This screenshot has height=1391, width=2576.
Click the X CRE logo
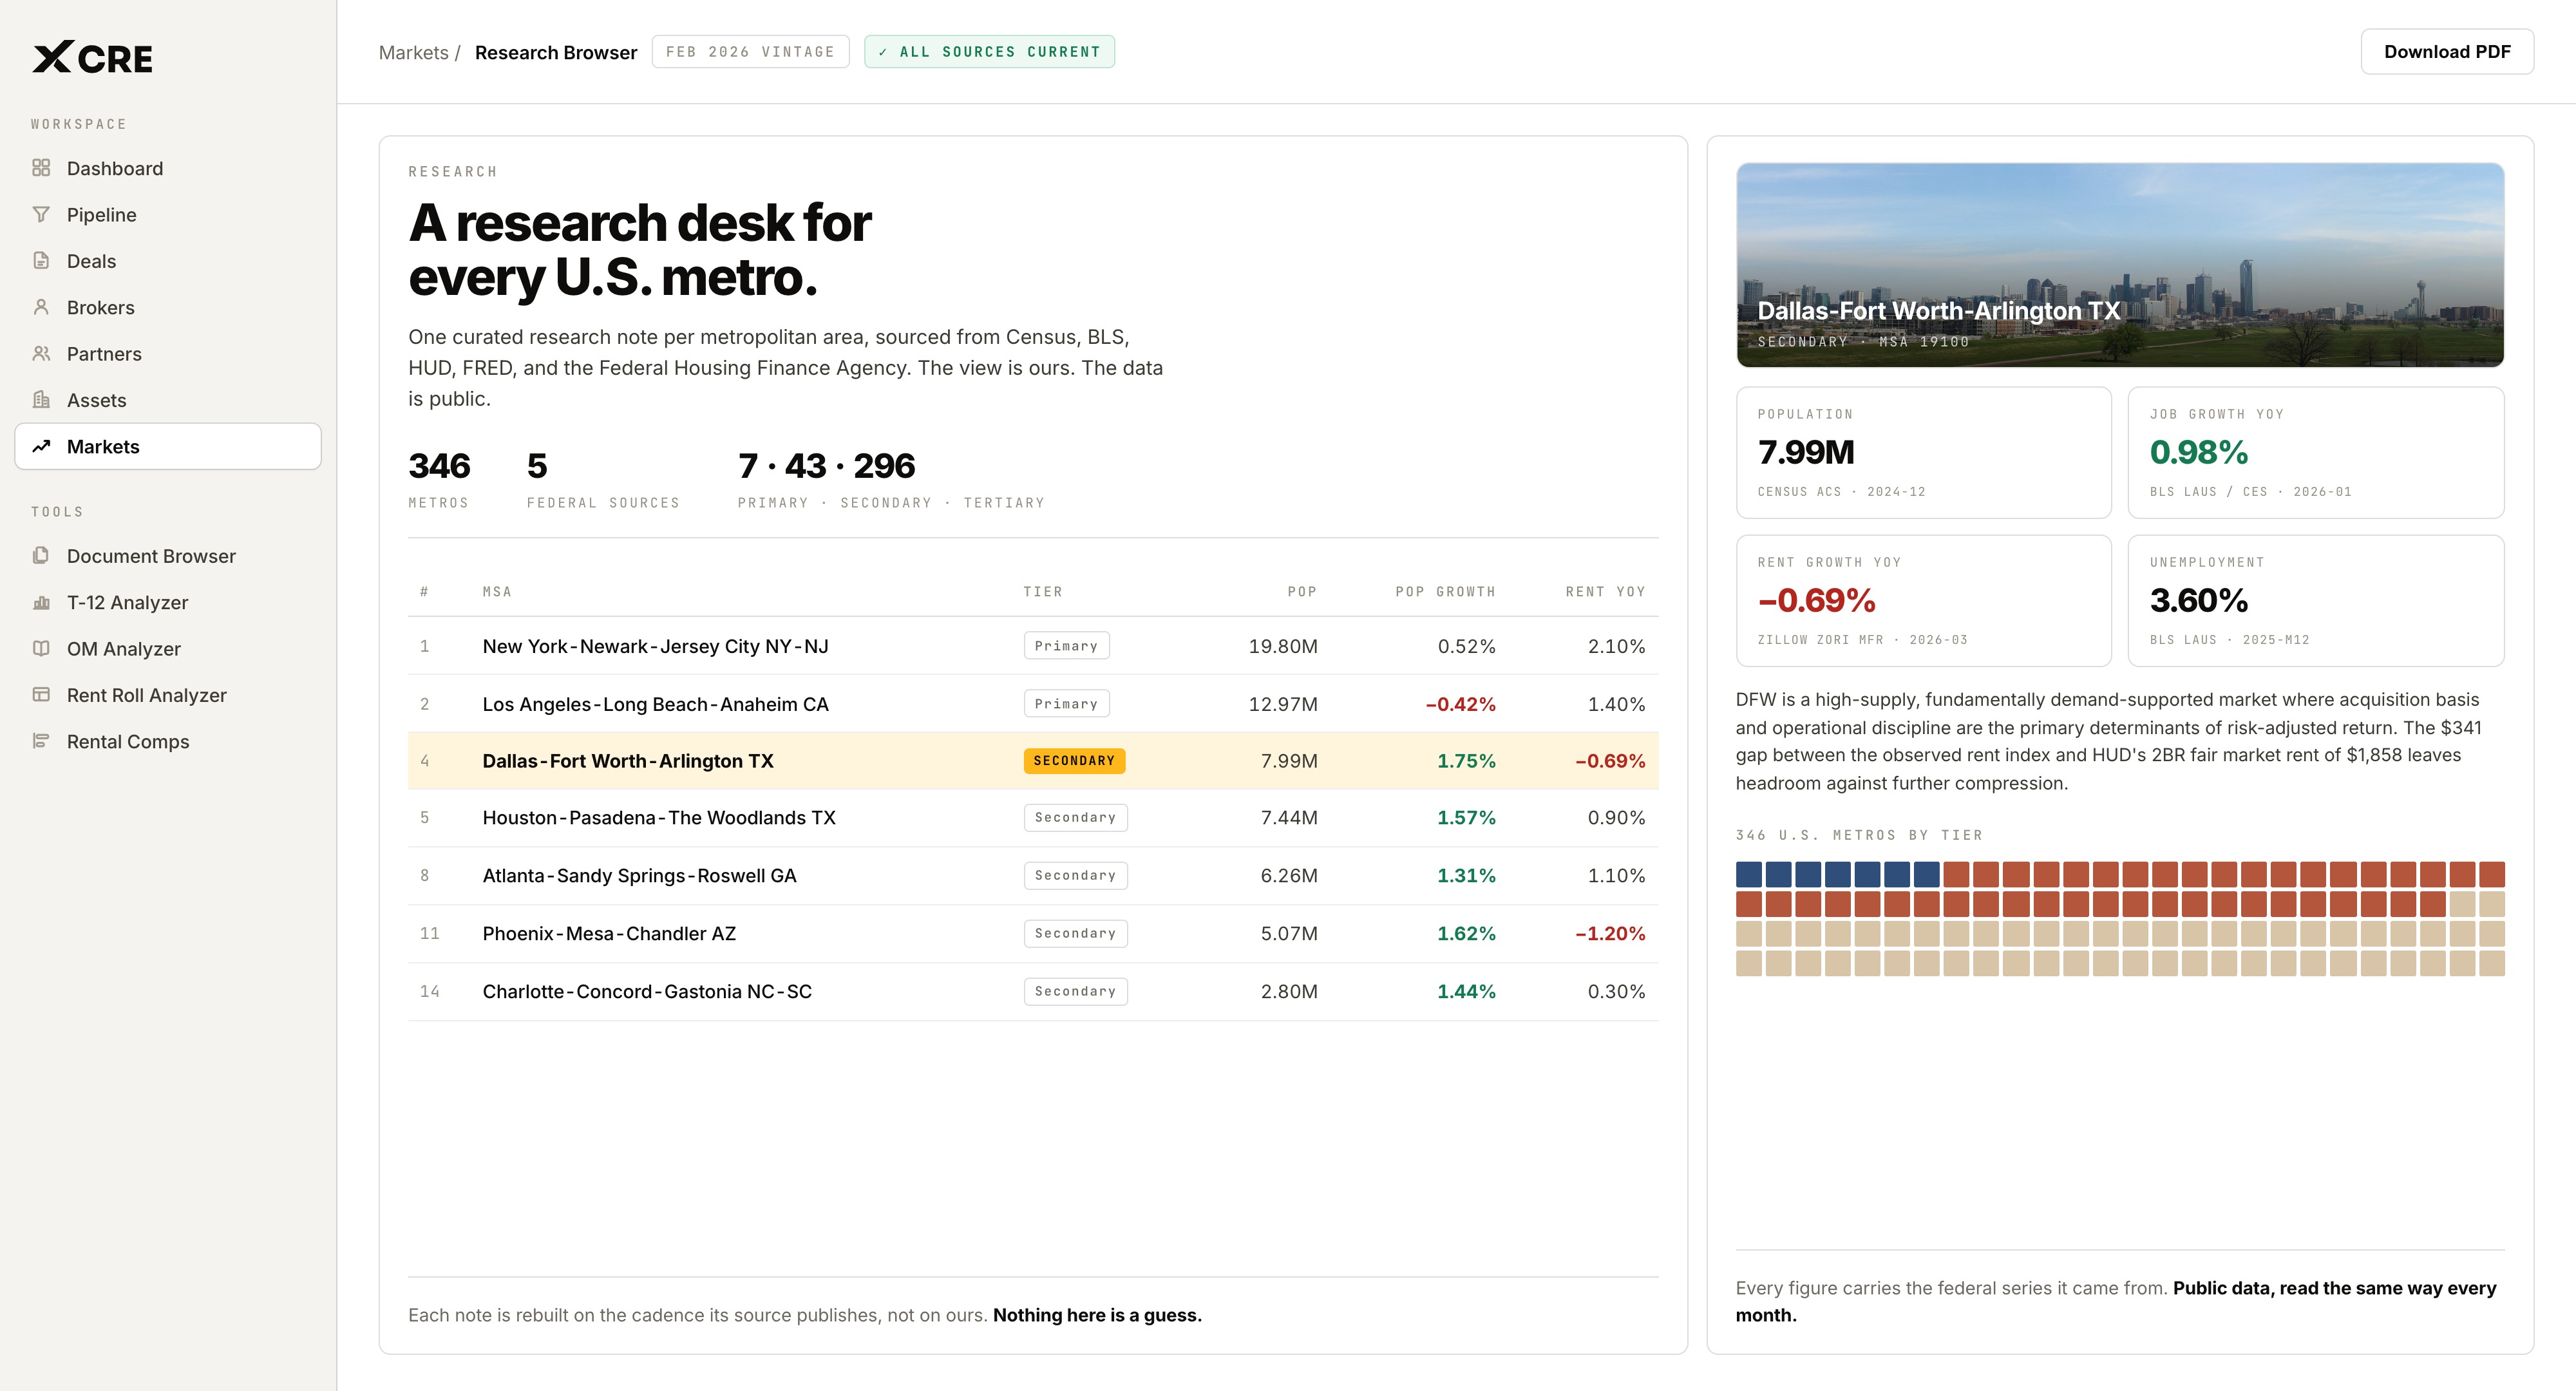[x=92, y=58]
